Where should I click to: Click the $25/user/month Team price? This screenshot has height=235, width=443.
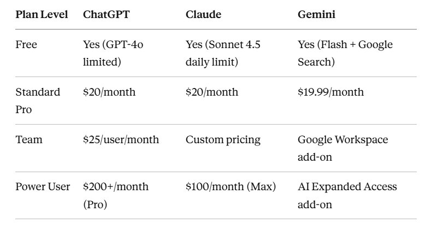click(x=121, y=140)
